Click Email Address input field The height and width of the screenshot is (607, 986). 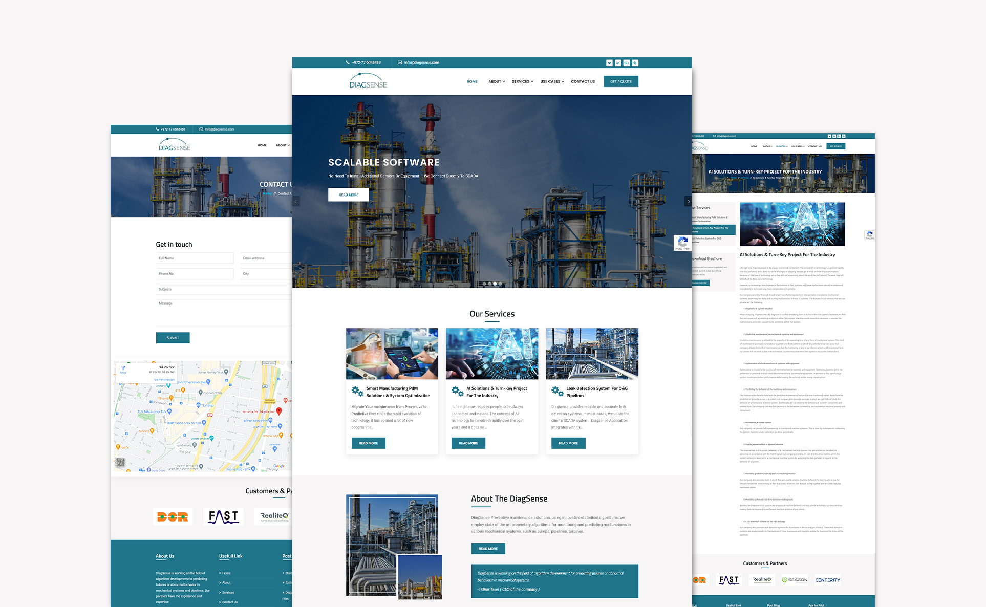266,258
